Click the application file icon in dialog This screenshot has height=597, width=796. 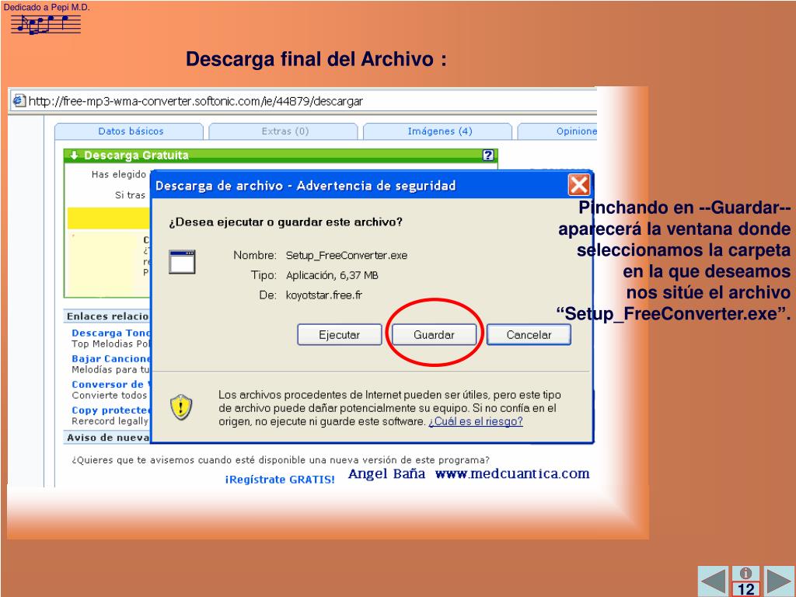click(182, 262)
